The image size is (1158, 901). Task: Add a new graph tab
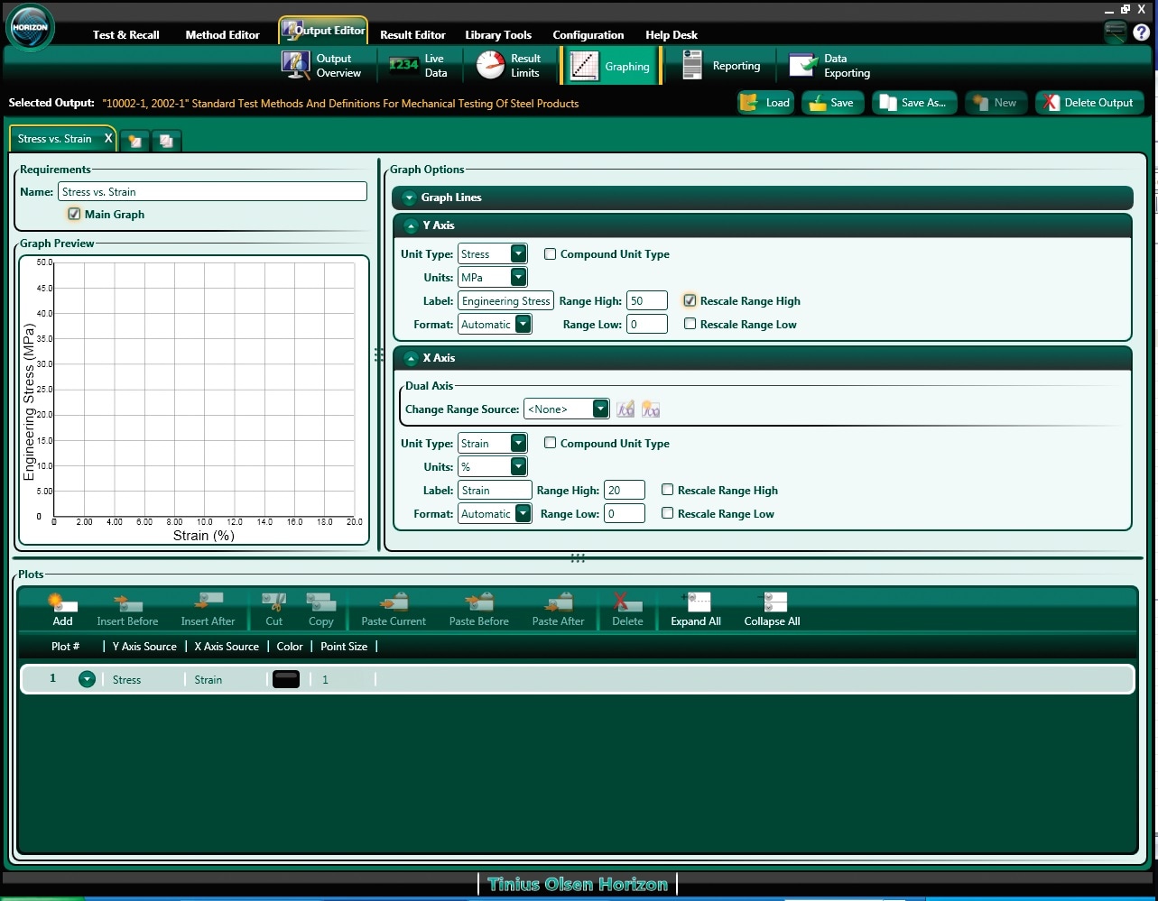pos(134,141)
